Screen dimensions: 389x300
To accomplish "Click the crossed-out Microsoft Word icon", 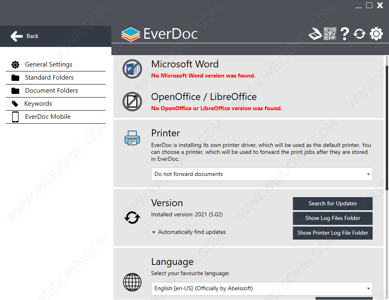I will [132, 69].
